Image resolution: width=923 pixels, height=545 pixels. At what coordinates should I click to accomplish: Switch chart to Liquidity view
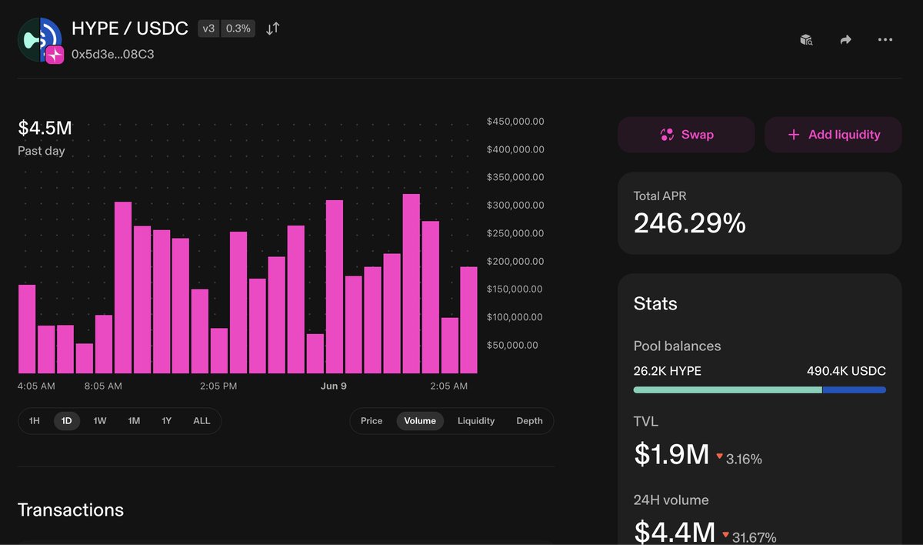(476, 421)
